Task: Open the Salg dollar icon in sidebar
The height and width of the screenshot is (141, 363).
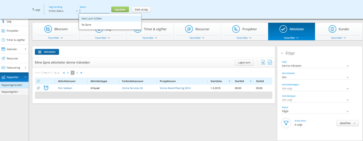Action: (3, 21)
